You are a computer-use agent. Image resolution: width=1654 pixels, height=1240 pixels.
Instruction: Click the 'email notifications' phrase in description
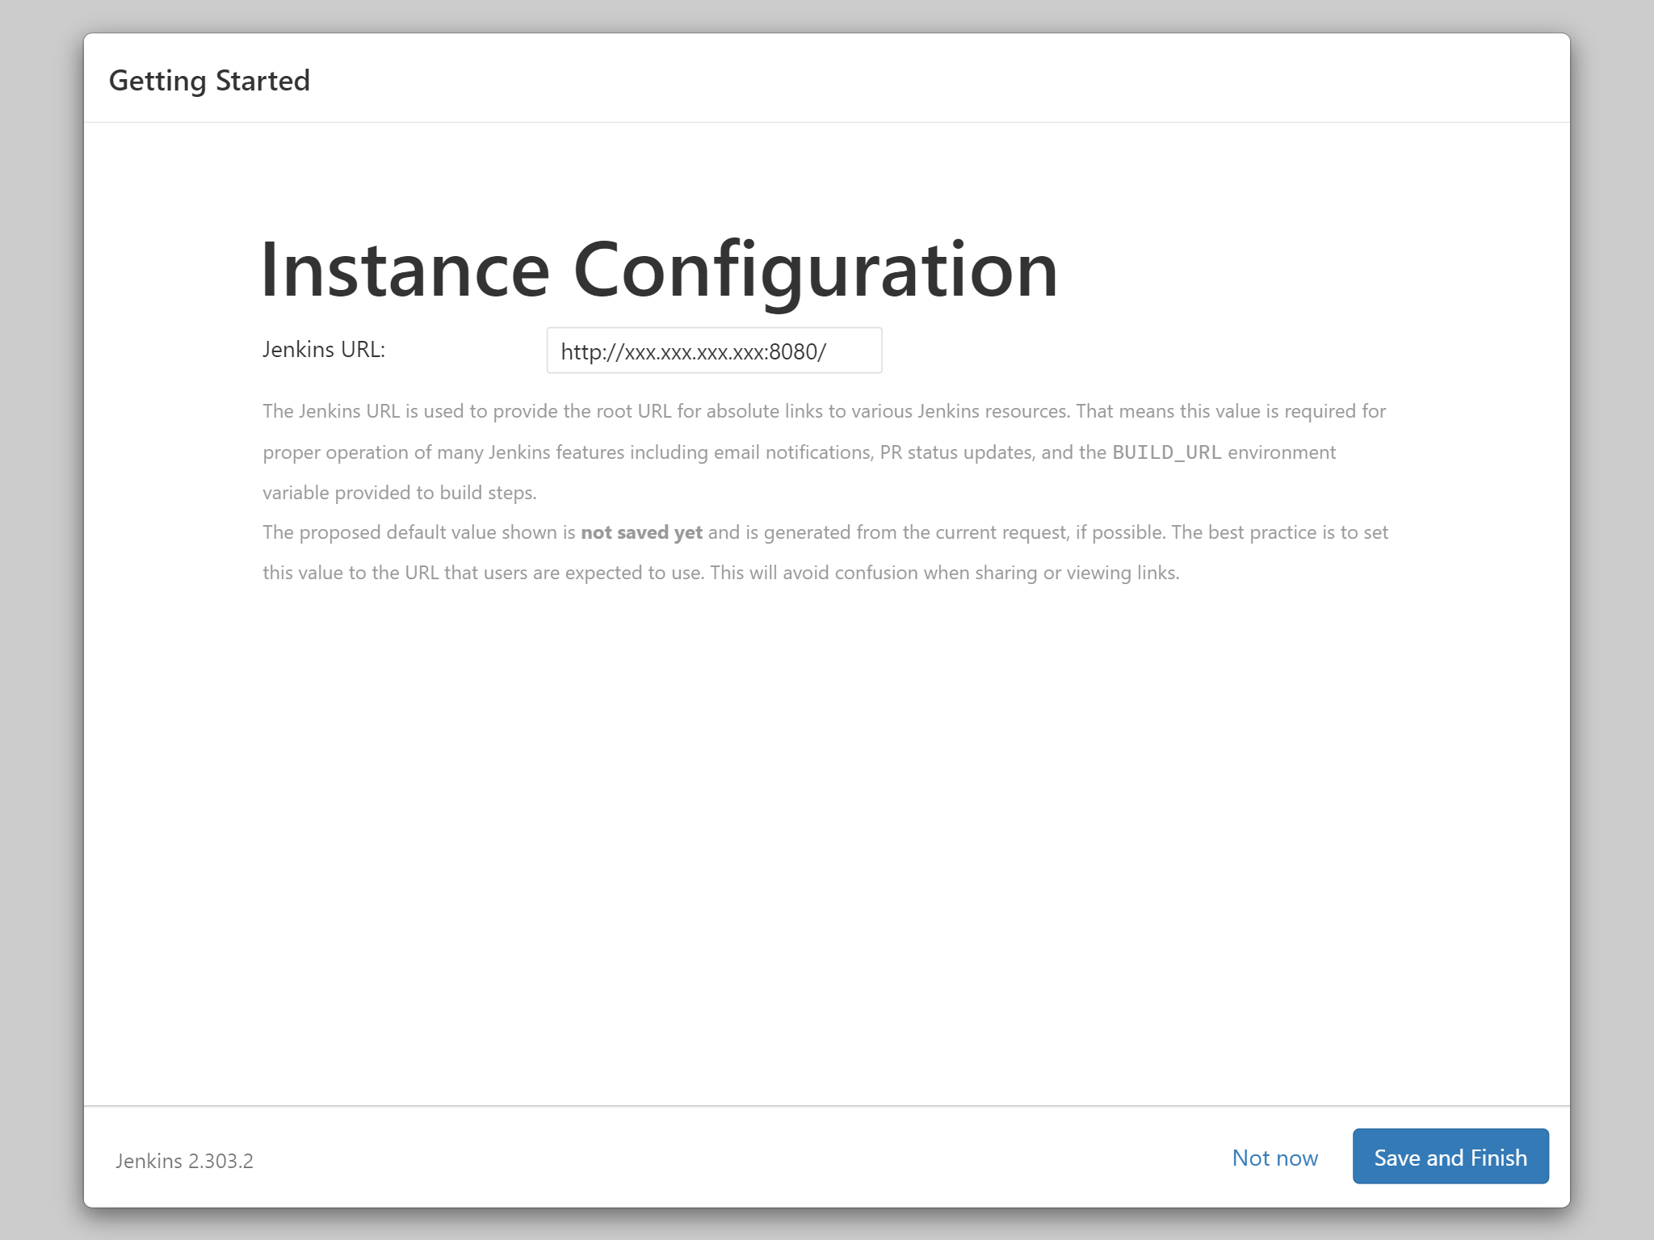(791, 452)
